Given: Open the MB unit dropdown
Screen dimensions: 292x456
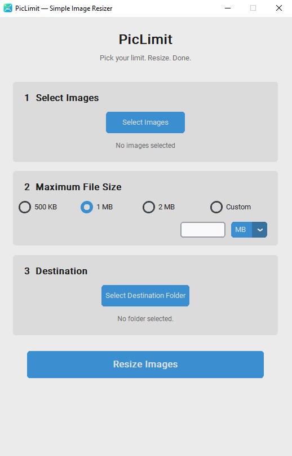Looking at the screenshot, I should tap(249, 230).
